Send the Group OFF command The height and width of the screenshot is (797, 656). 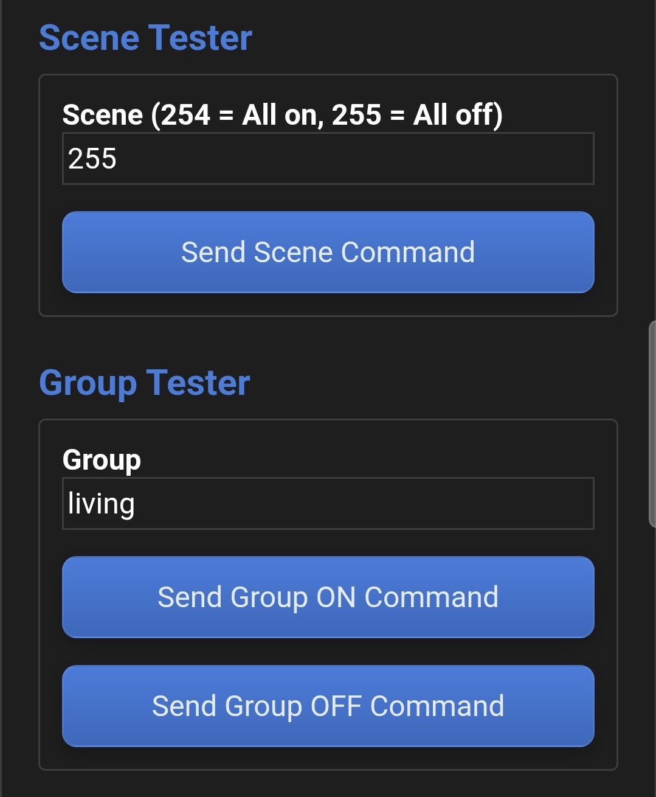tap(328, 706)
